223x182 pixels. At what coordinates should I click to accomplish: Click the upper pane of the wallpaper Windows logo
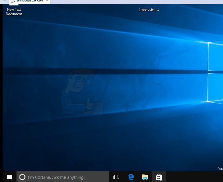(x=215, y=57)
